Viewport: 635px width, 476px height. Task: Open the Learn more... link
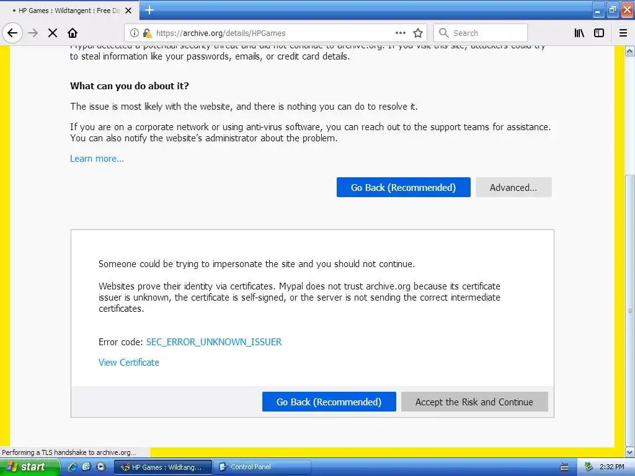click(97, 159)
